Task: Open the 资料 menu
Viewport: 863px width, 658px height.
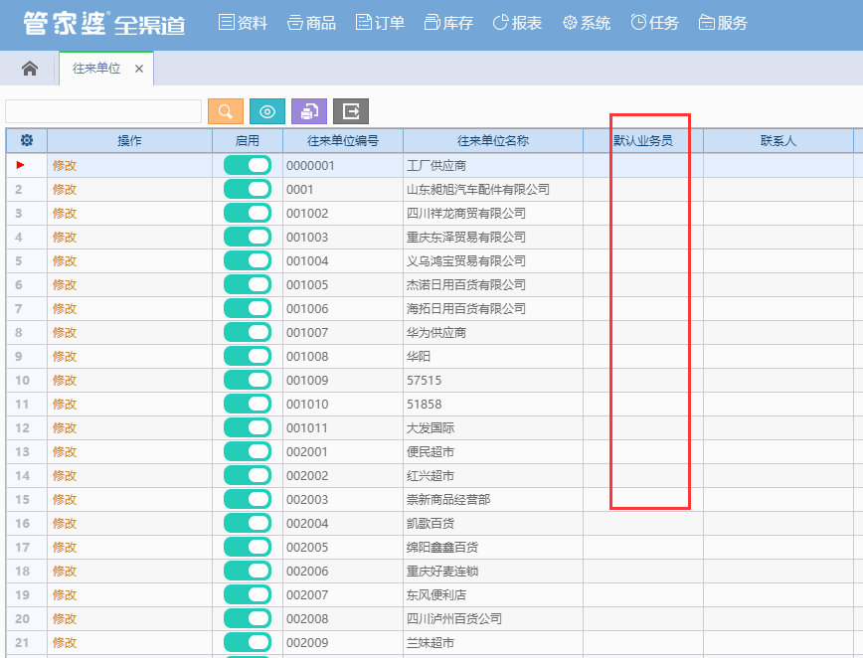Action: [x=243, y=23]
